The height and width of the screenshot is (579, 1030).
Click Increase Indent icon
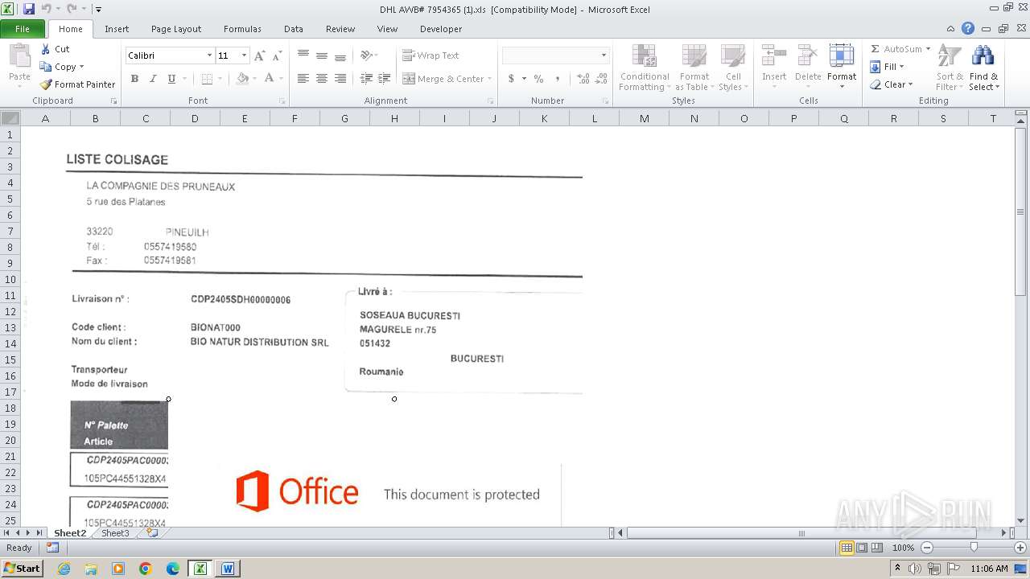[x=385, y=79]
